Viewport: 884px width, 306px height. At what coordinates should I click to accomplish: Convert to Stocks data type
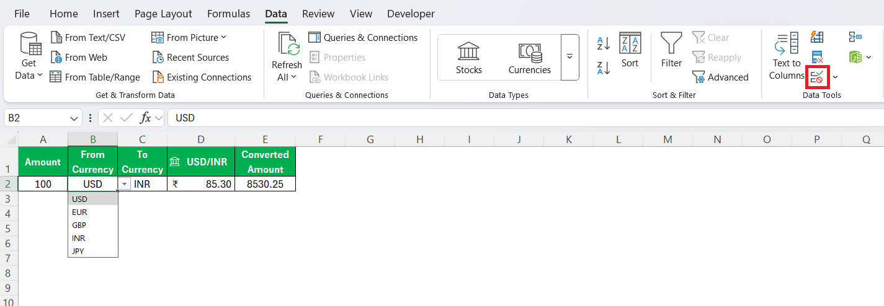[x=468, y=58]
